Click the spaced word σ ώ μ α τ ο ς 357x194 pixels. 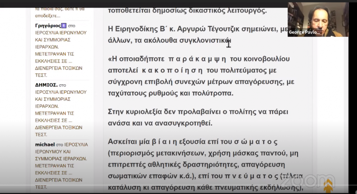click(256, 142)
